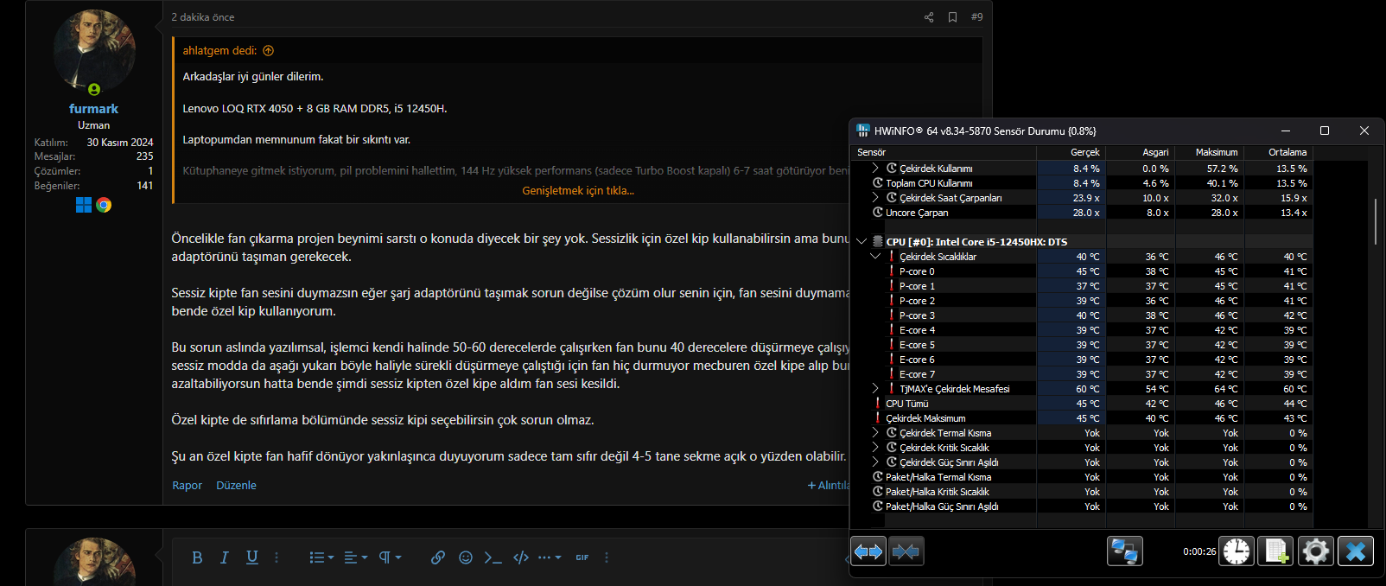The width and height of the screenshot is (1386, 586).
Task: Select the Paket/Halka Termal Kısma row
Action: (1082, 477)
